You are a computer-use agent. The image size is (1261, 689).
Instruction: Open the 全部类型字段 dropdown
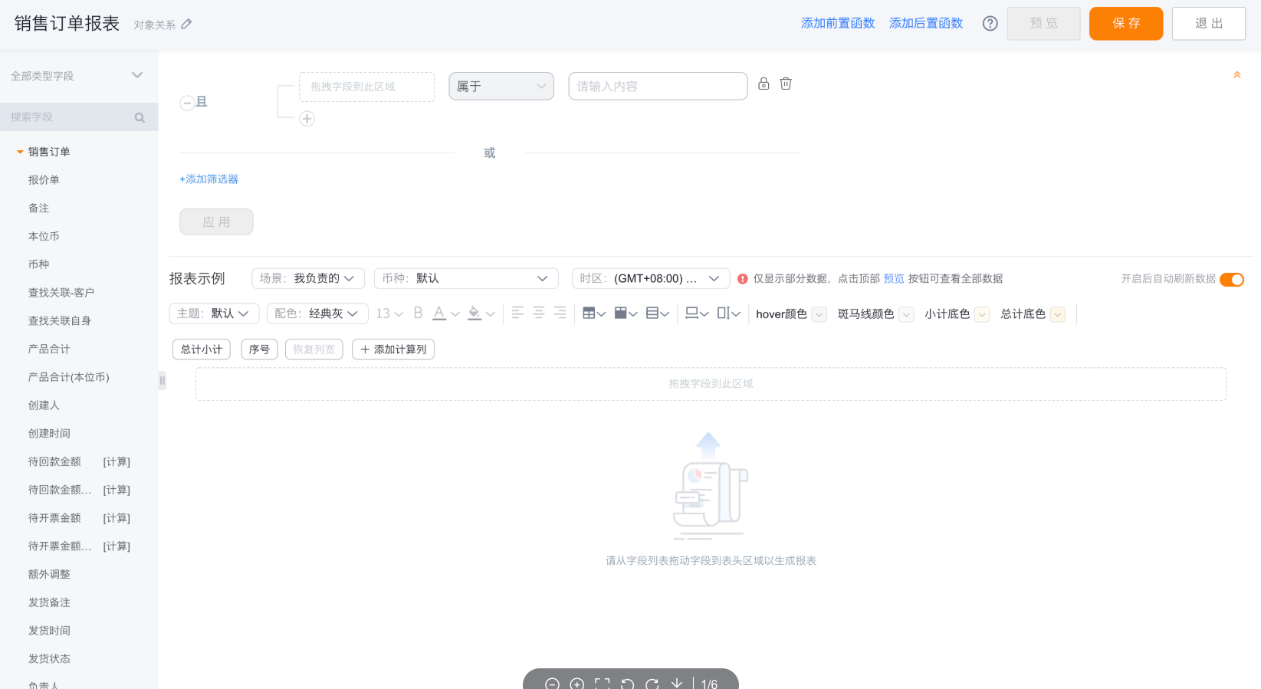(77, 76)
